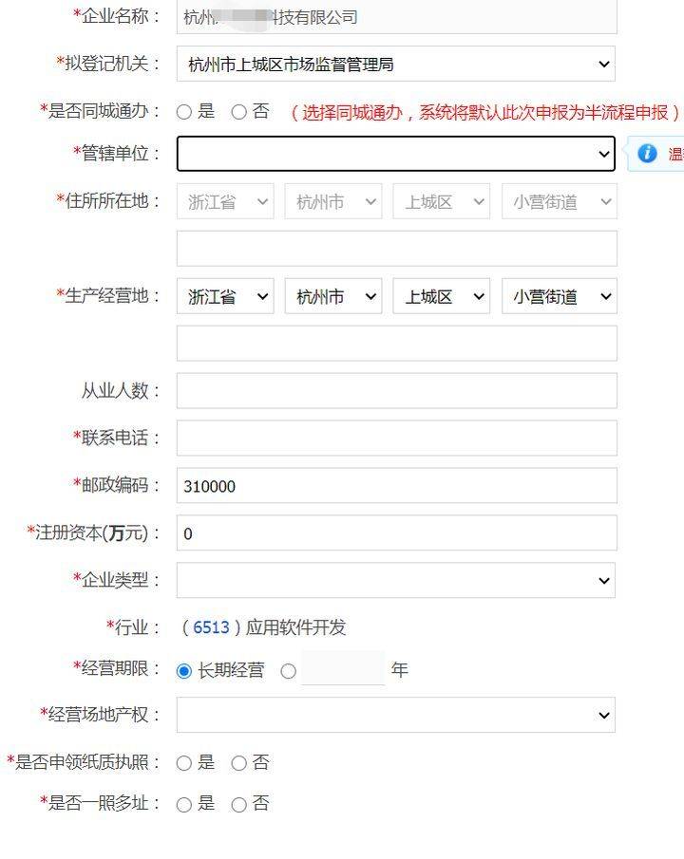Viewport: 684px width, 859px height.
Task: Open the 企业类型 dropdown
Action: (x=396, y=580)
